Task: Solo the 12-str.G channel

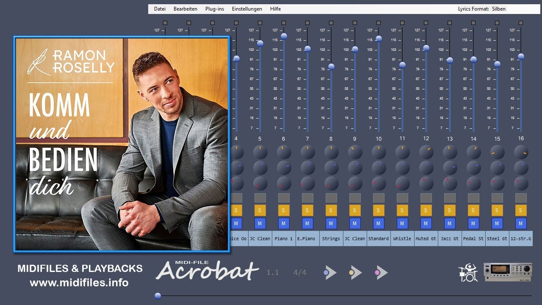Action: click(x=521, y=210)
